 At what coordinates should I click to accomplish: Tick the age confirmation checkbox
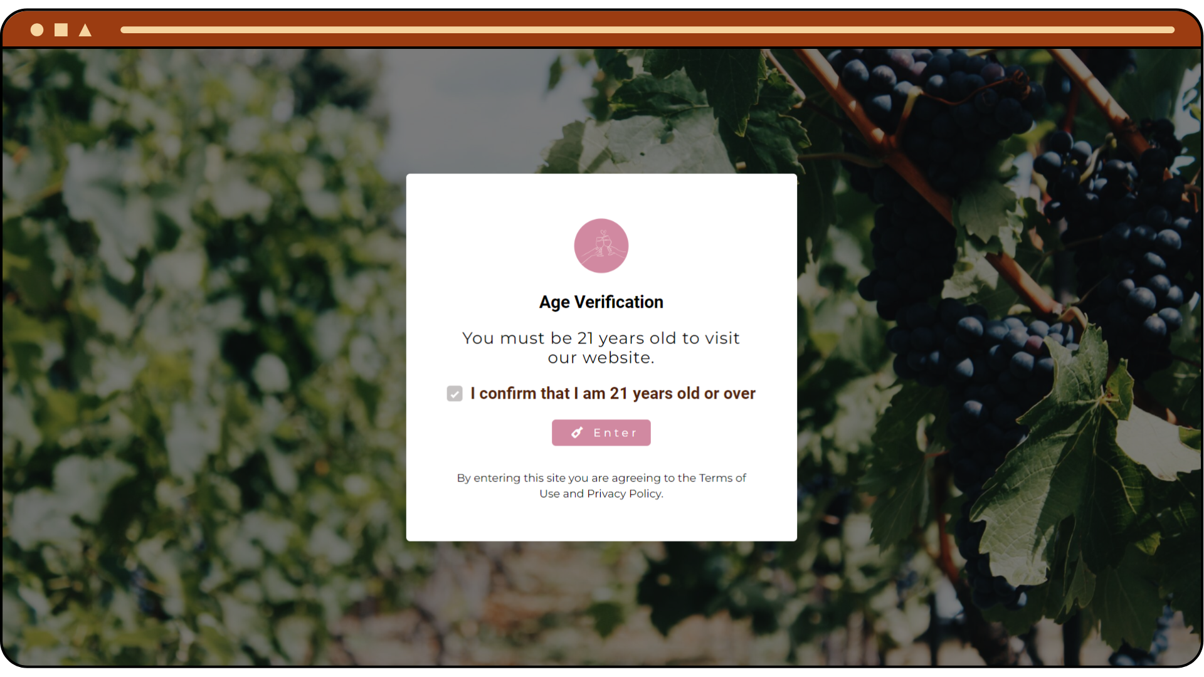click(455, 394)
